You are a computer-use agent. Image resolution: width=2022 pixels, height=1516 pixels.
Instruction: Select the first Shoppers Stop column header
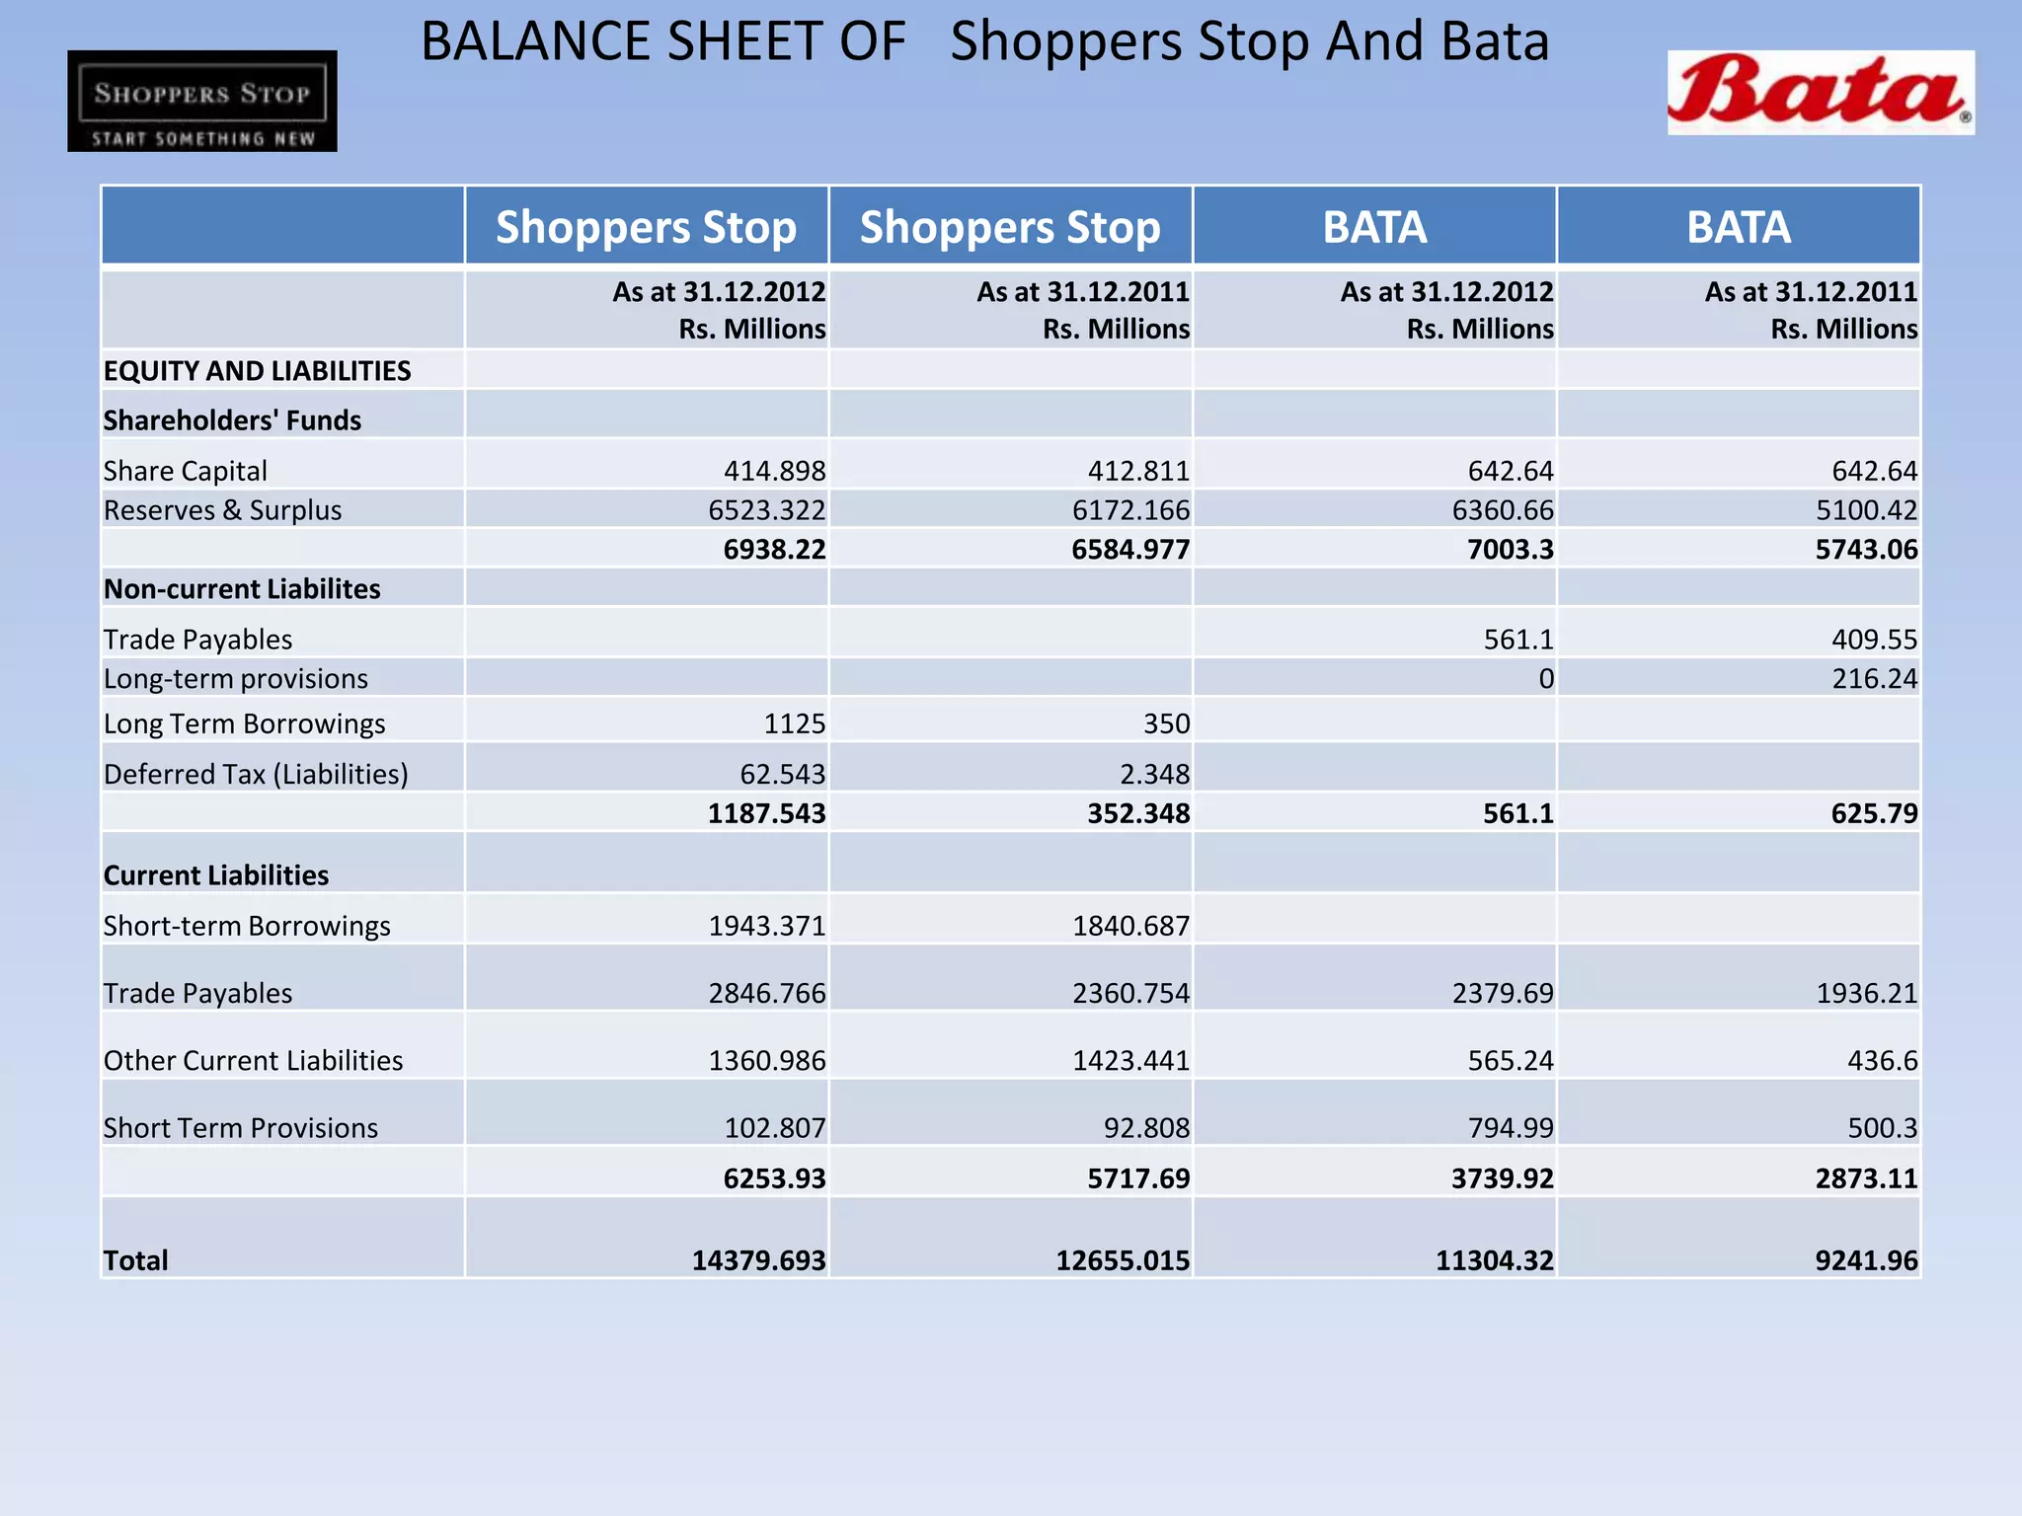(x=646, y=227)
